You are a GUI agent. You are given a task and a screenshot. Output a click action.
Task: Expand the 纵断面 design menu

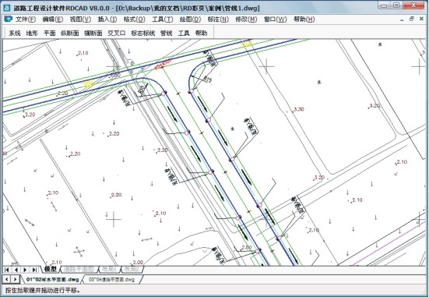point(70,34)
